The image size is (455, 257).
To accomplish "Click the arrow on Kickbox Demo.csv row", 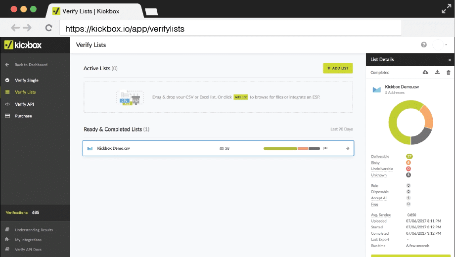I will click(x=348, y=148).
